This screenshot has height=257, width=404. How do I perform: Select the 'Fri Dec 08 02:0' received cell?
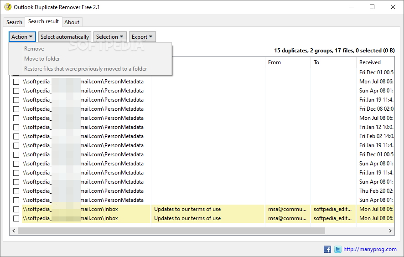376,109
